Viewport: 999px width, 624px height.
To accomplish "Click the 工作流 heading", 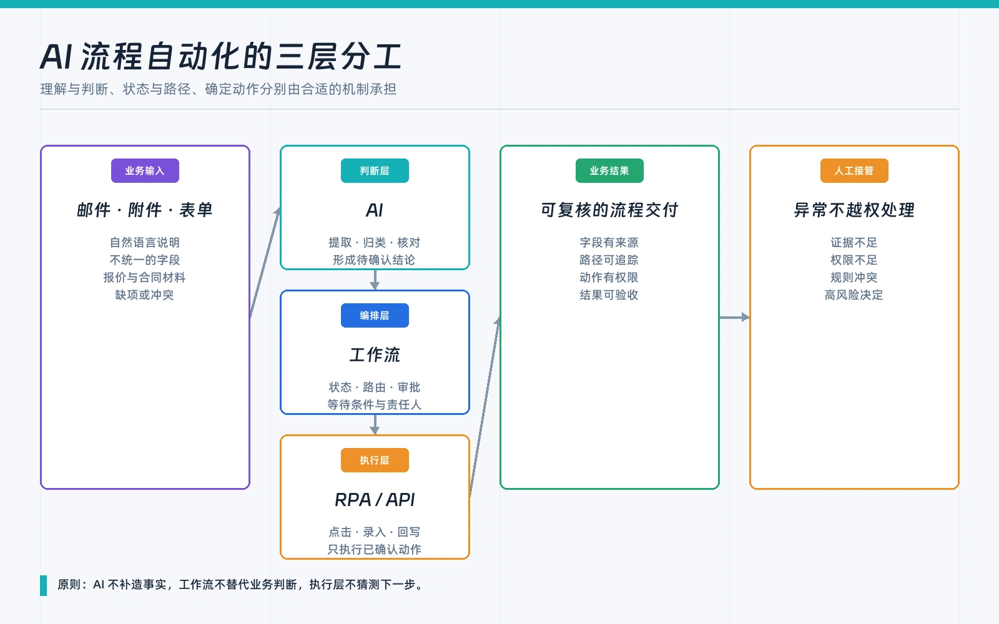I will pyautogui.click(x=375, y=354).
